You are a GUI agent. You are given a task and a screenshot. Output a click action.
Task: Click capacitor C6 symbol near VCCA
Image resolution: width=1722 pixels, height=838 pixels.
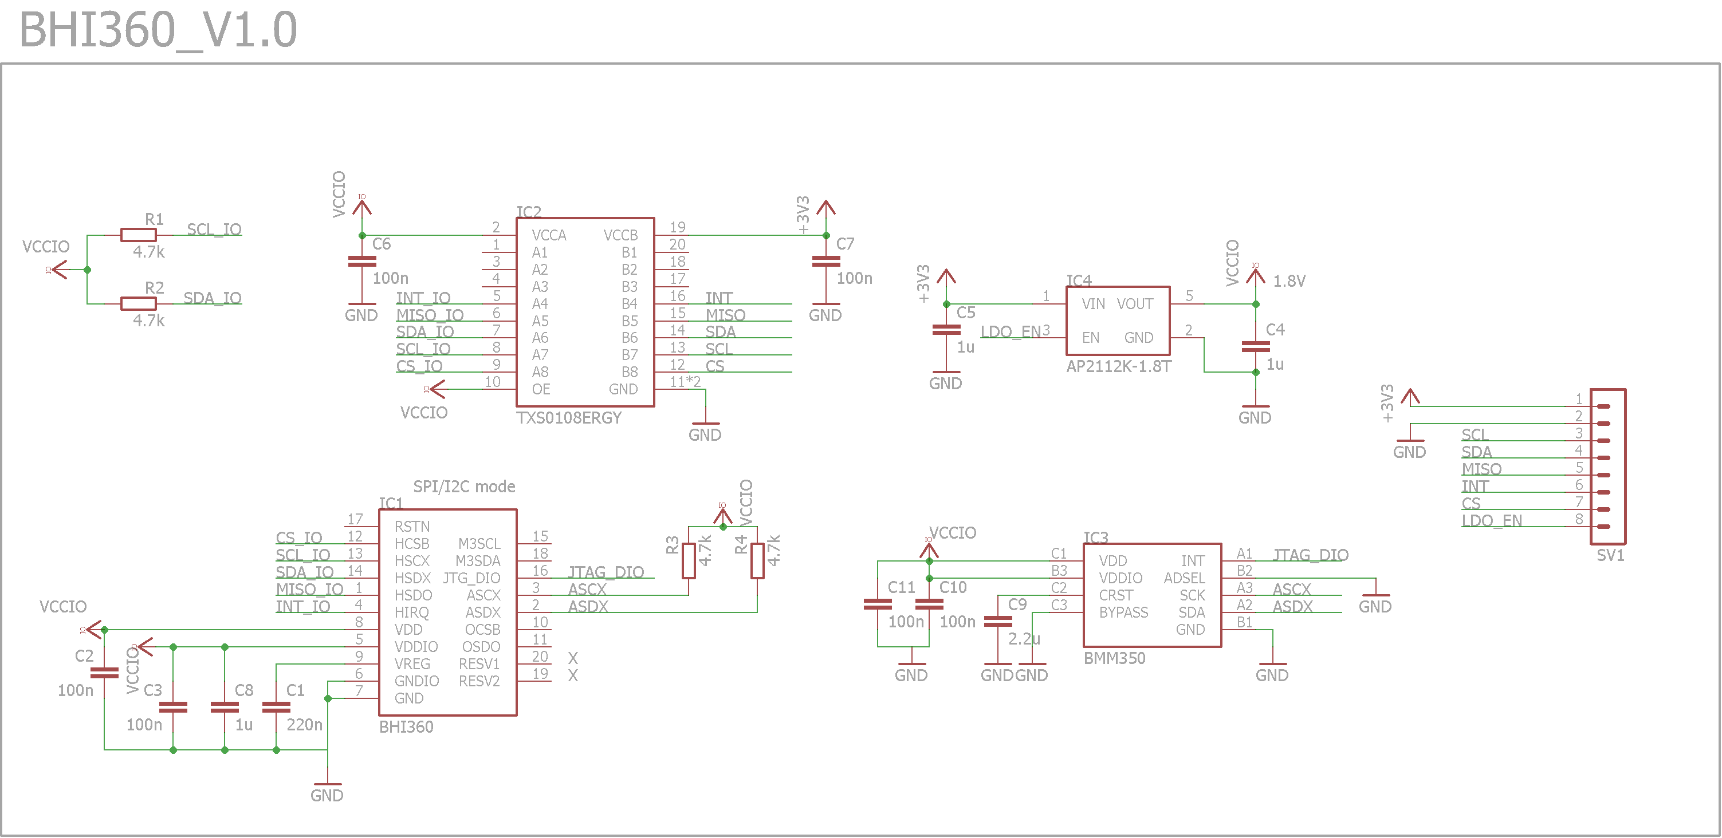(x=361, y=262)
